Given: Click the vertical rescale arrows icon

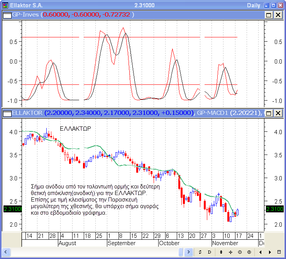Looking at the screenshot, I should (221, 252).
